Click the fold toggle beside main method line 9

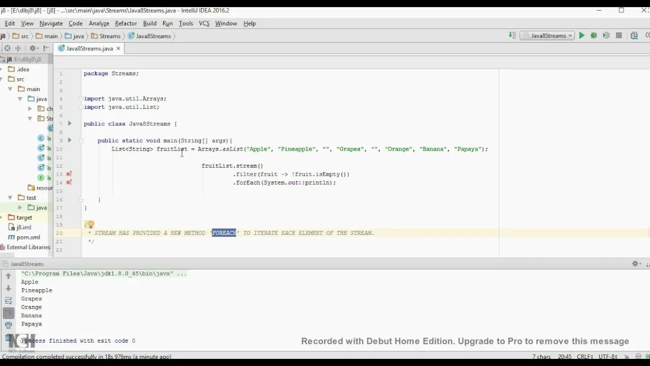click(x=81, y=140)
